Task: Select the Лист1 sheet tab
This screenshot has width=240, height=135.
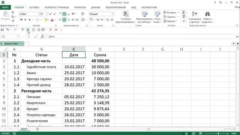Action: coord(24,129)
